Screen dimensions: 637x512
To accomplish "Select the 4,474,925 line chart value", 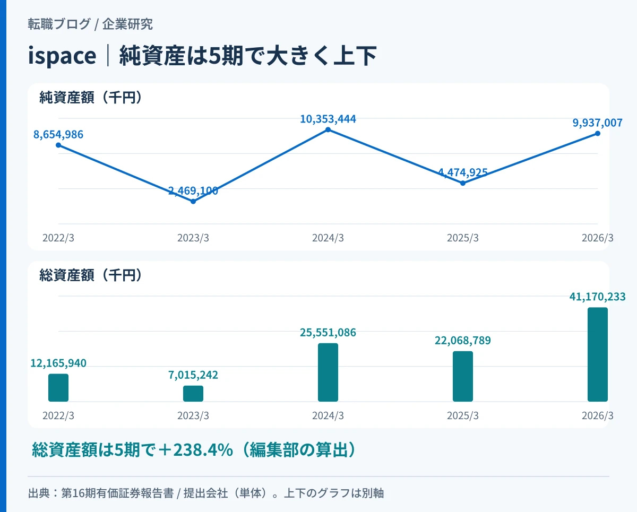I will [x=463, y=172].
